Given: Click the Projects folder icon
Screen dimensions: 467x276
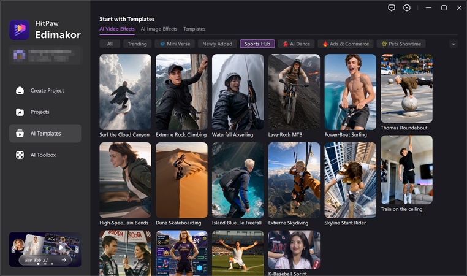Looking at the screenshot, I should click(20, 112).
